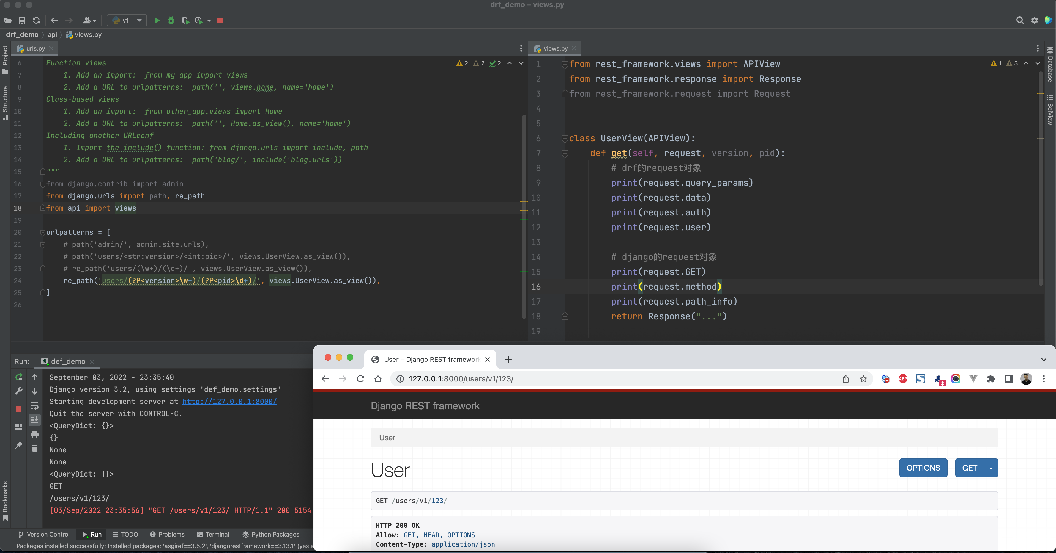Expand the GET button dropdown arrow
This screenshot has width=1056, height=553.
[991, 468]
